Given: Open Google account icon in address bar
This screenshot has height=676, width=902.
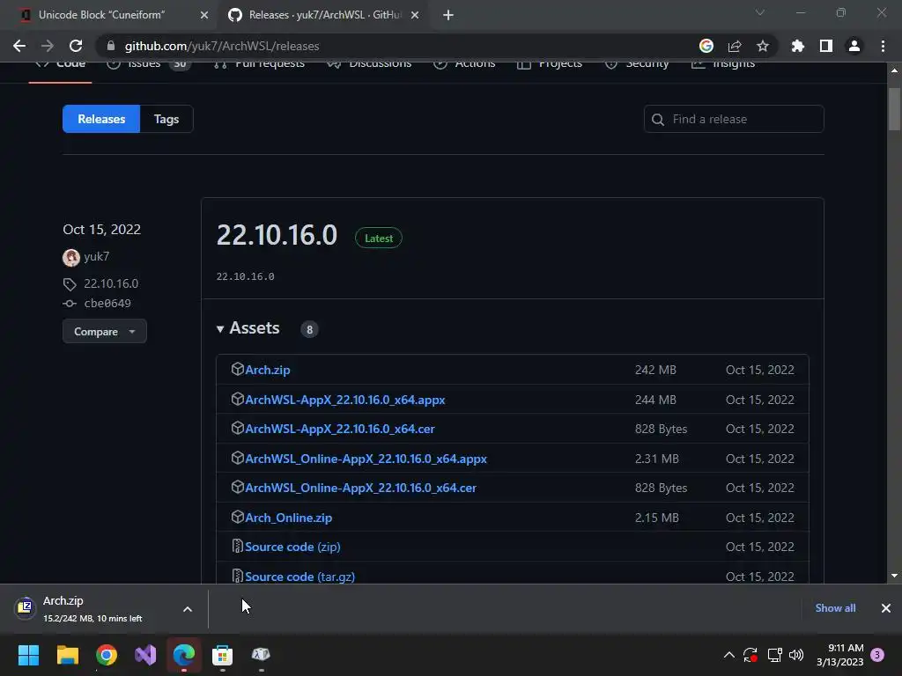Looking at the screenshot, I should [706, 46].
